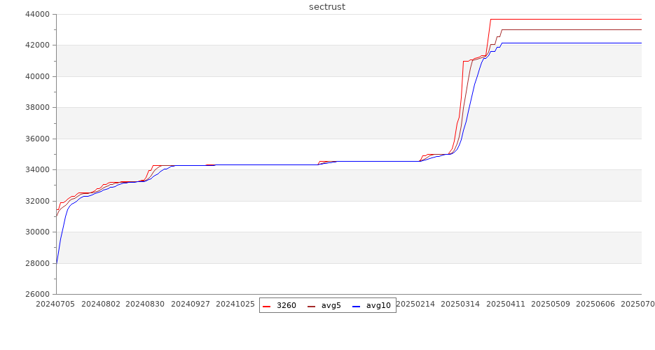
Task: Click the 40000 y-axis label
Action: [x=36, y=76]
